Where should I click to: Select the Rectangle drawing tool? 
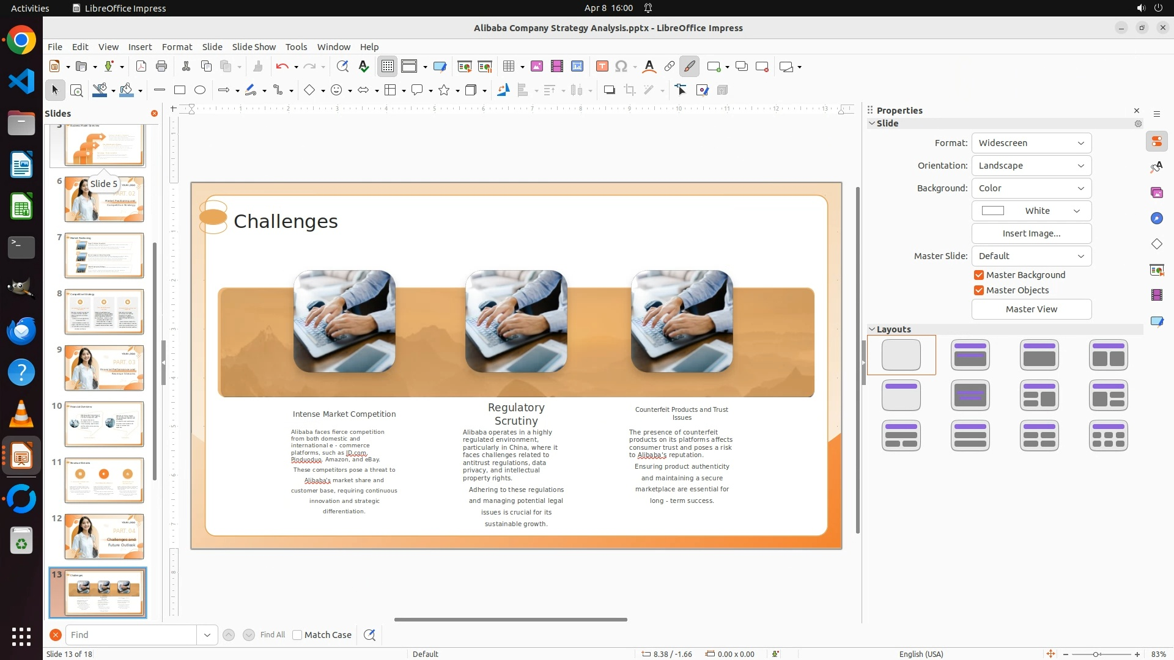pos(180,90)
